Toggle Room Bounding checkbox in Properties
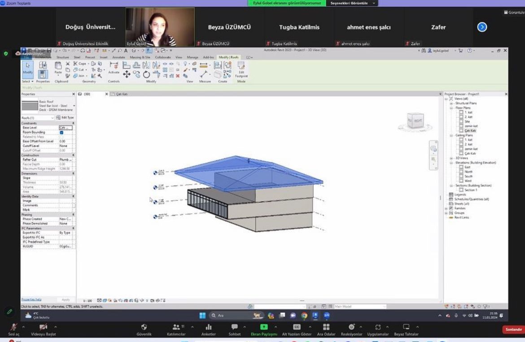 point(61,132)
